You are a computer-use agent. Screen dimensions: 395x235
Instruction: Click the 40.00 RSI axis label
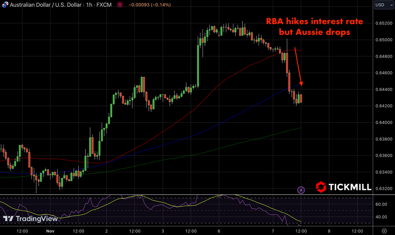click(x=382, y=217)
